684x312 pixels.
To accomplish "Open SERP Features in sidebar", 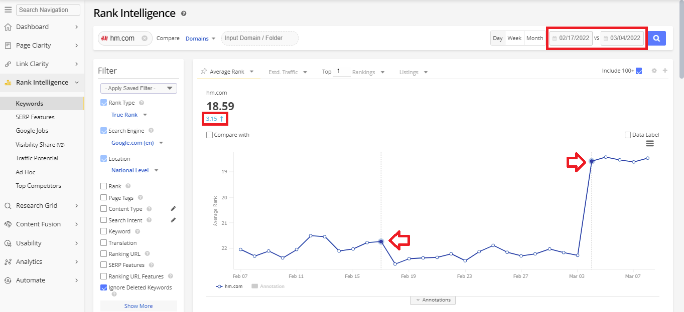I will pos(35,117).
